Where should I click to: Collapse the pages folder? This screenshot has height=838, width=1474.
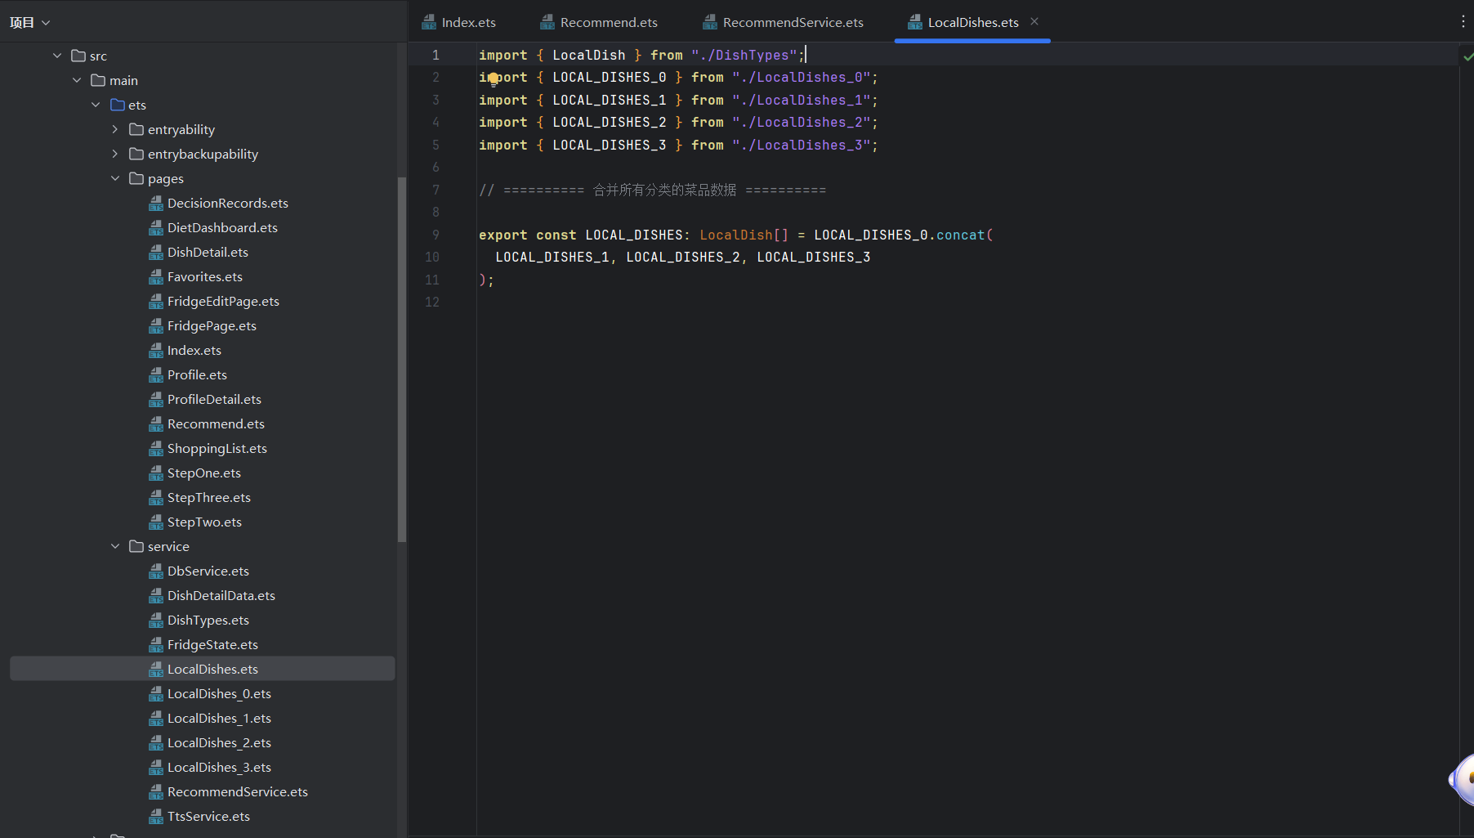(115, 178)
